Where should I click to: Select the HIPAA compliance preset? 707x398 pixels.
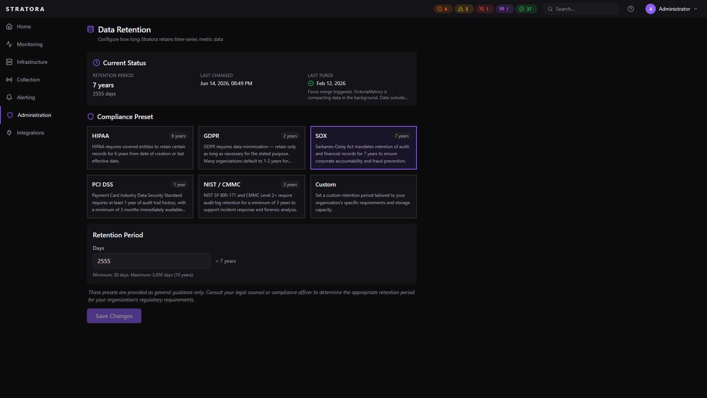click(x=140, y=148)
